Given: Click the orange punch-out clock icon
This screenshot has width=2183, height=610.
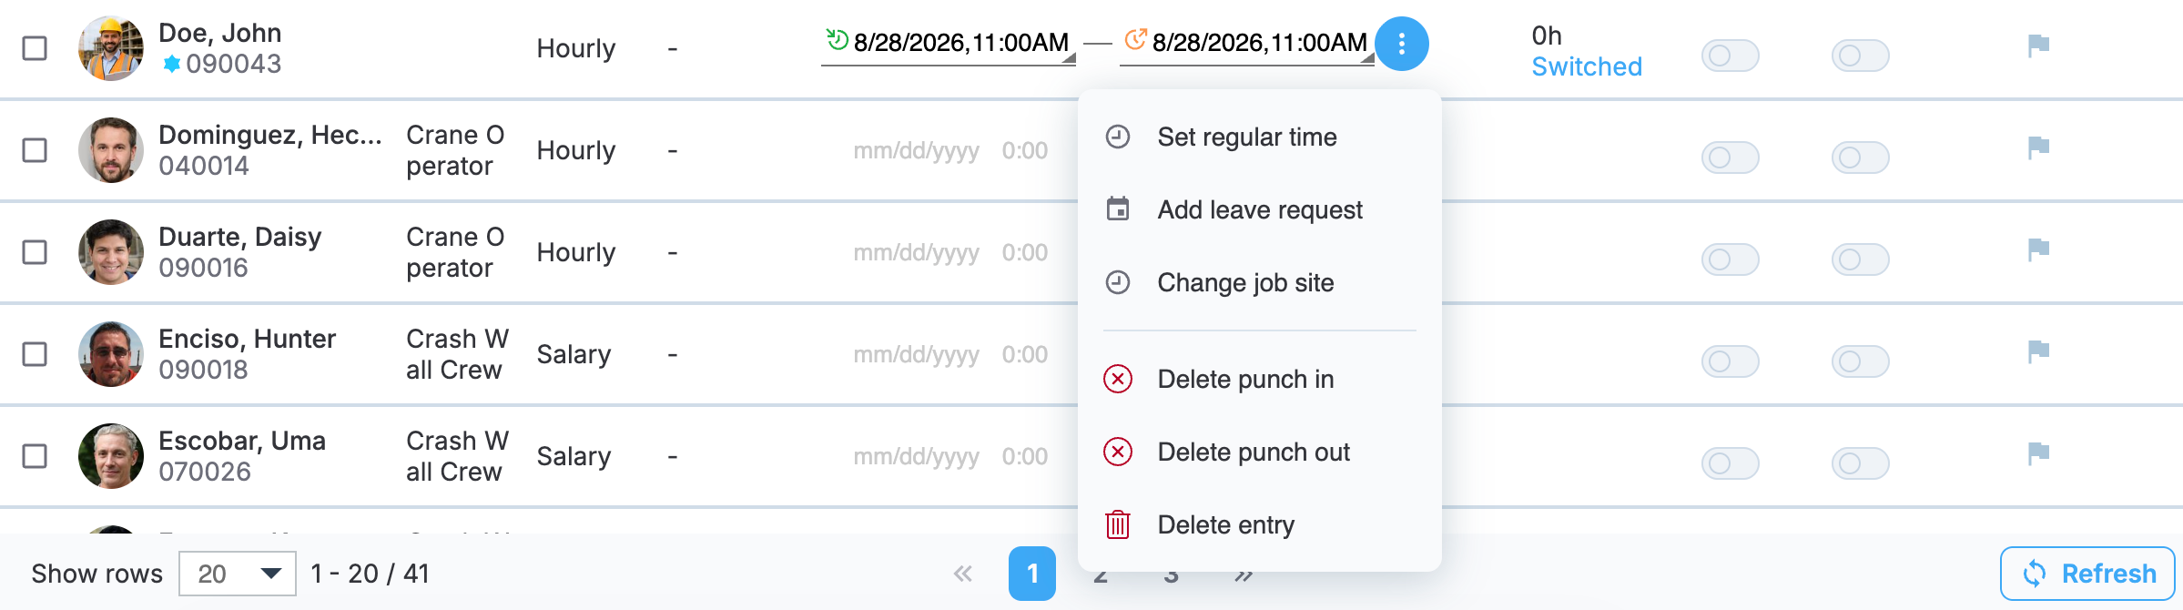Looking at the screenshot, I should tap(1136, 39).
